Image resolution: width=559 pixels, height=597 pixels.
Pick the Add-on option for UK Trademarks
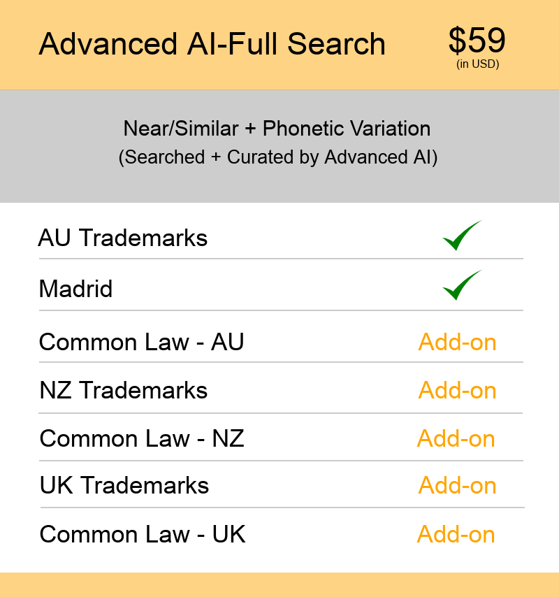point(457,485)
